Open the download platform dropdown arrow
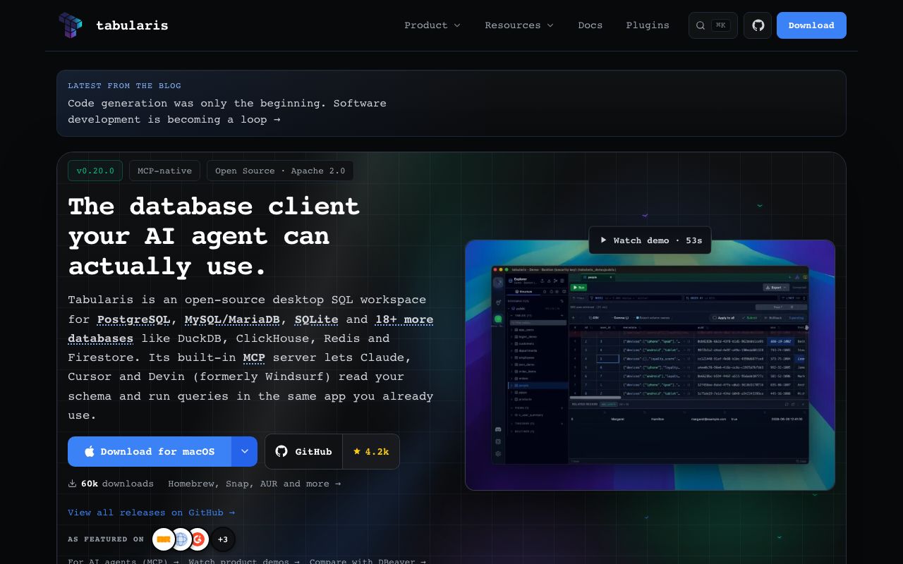The height and width of the screenshot is (564, 903). click(245, 452)
